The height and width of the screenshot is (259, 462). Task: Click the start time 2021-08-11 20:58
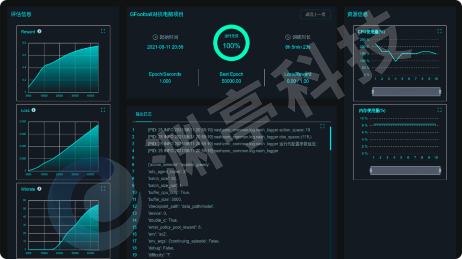tap(165, 47)
